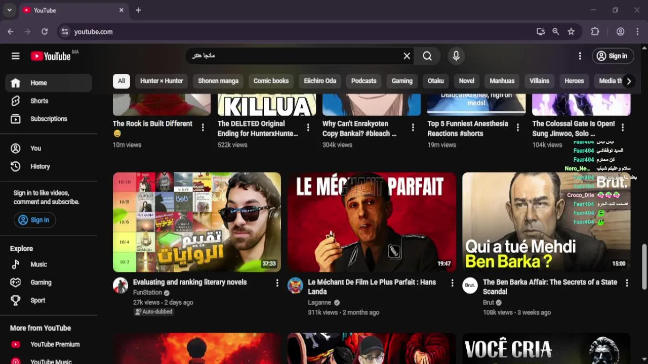Open more options for Top 5 Funniest Anesthesia video
The height and width of the screenshot is (364, 648).
pos(517,128)
